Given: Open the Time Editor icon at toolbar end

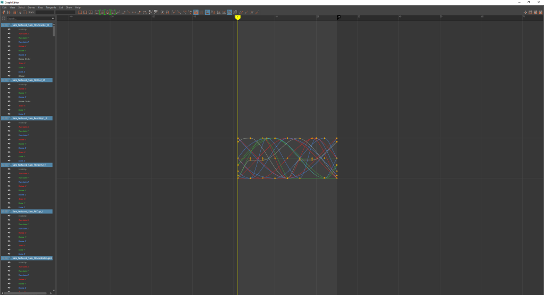Looking at the screenshot, I should tap(540, 12).
